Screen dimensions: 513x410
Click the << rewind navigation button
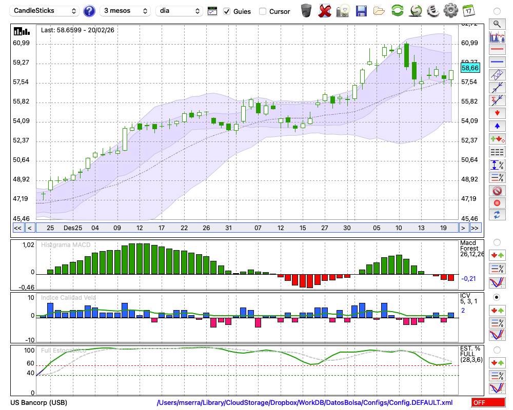(17, 228)
